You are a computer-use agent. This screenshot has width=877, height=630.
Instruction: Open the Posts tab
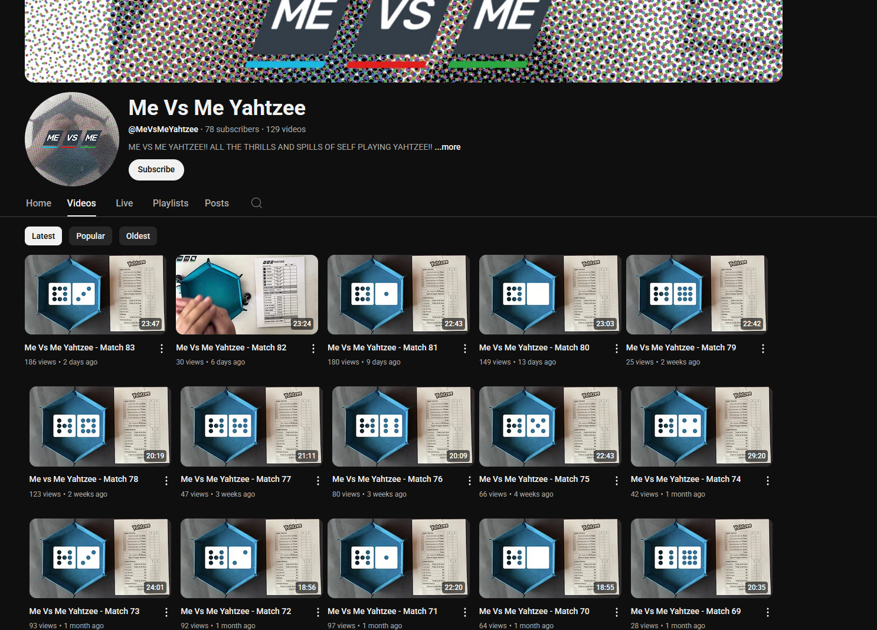coord(217,203)
